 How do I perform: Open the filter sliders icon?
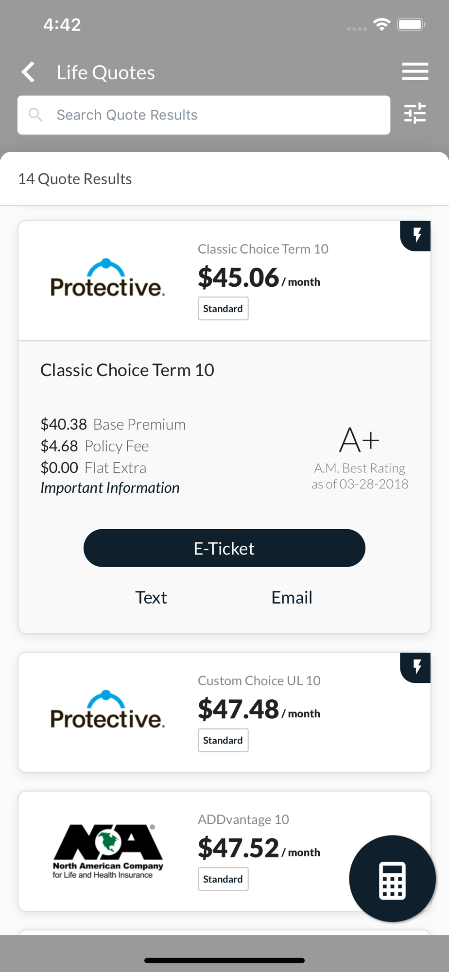pos(415,114)
